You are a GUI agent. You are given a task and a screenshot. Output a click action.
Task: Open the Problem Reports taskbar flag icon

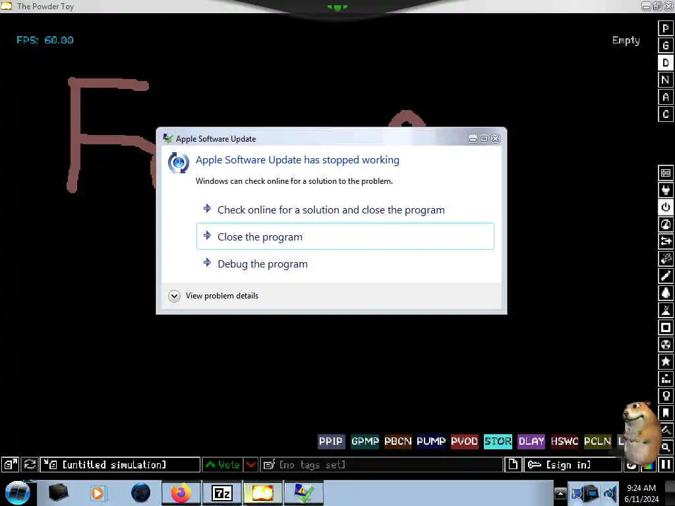(303, 493)
